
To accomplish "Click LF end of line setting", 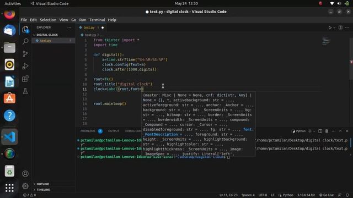I will (272, 195).
